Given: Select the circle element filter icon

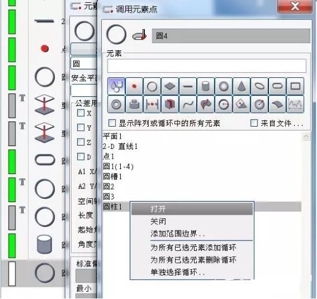Looking at the screenshot, I should click(x=152, y=86).
